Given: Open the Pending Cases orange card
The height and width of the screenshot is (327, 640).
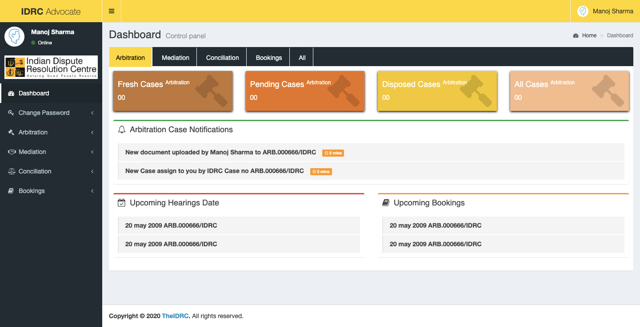Looking at the screenshot, I should (305, 91).
